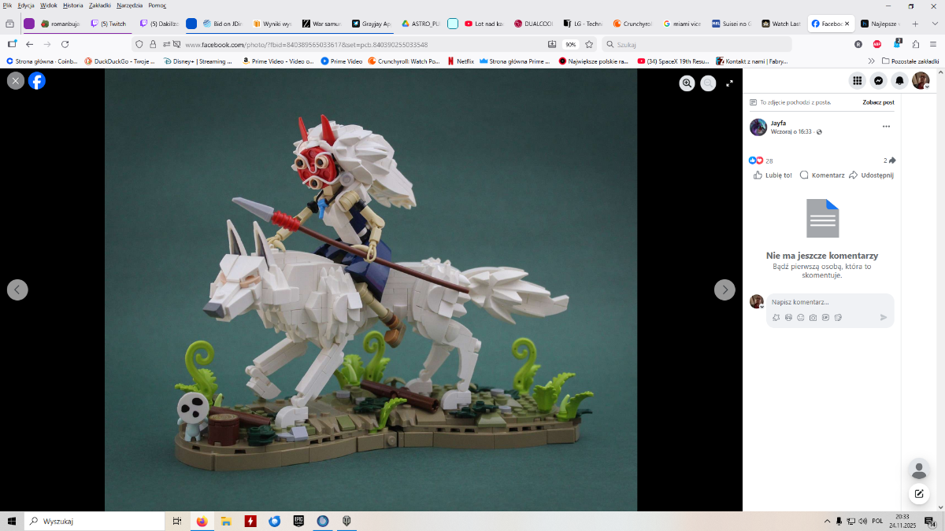Toggle fullscreen view of the photo
The height and width of the screenshot is (531, 945).
[728, 83]
